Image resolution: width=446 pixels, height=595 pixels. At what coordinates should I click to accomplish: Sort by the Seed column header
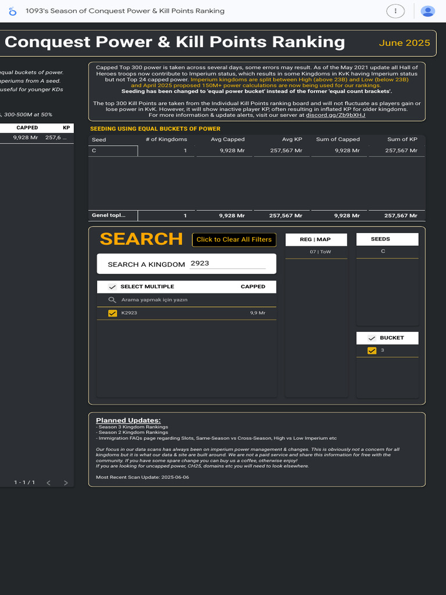tap(99, 139)
